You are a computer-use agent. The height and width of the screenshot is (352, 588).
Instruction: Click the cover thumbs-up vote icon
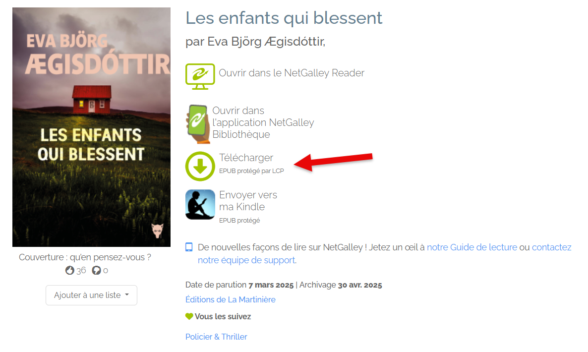click(70, 270)
